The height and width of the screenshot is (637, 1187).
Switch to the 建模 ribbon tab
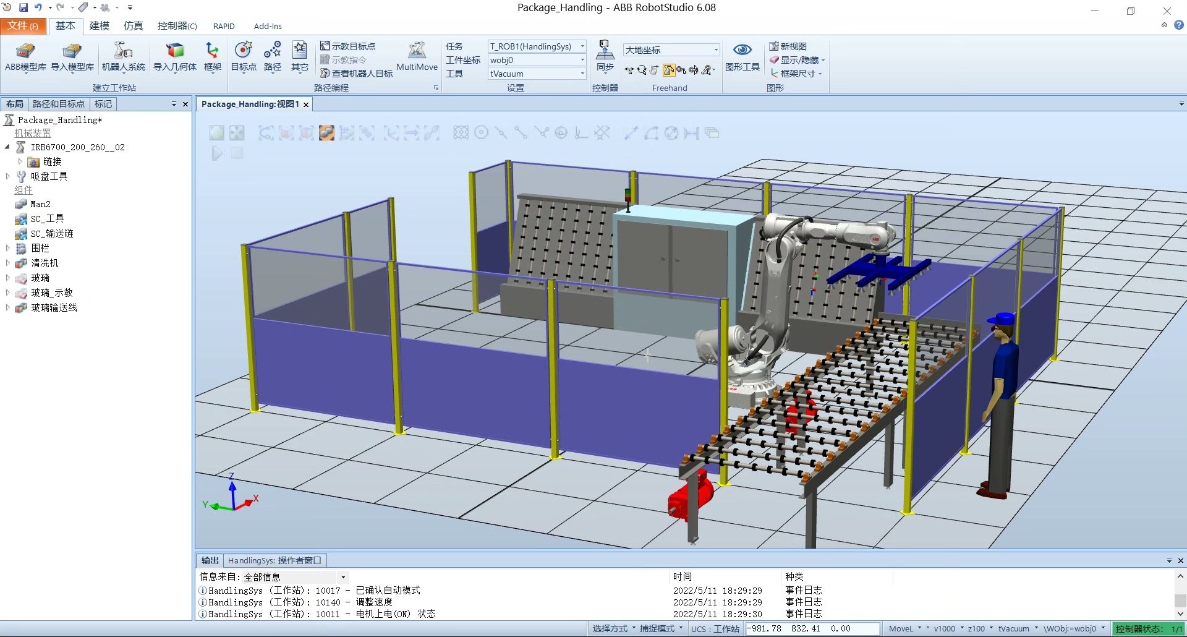[x=99, y=26]
